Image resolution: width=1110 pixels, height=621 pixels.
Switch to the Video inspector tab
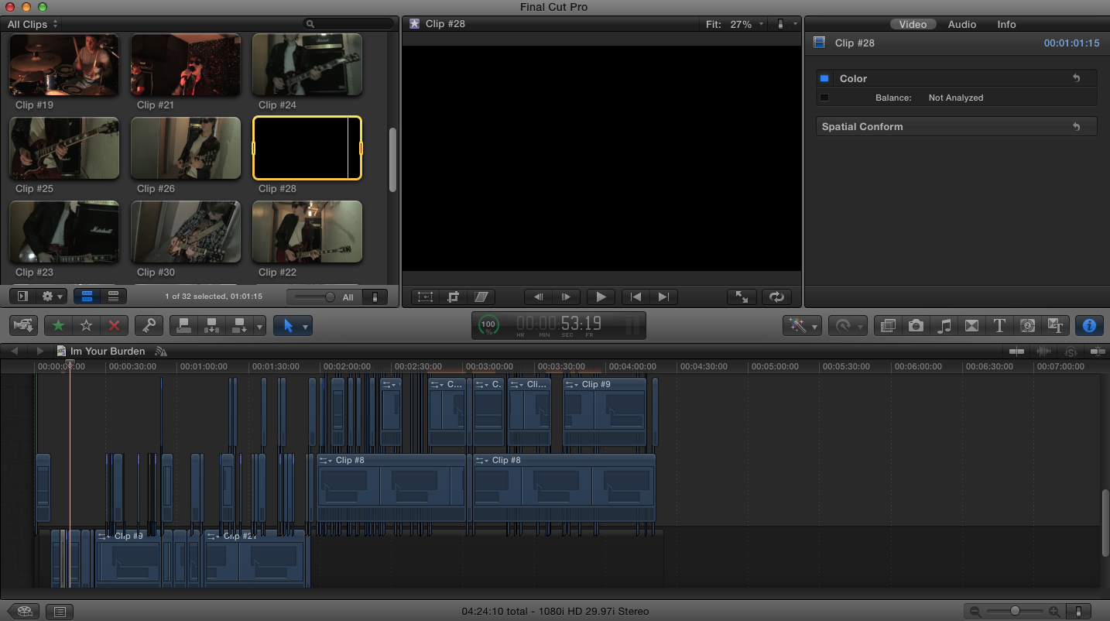[x=913, y=24]
